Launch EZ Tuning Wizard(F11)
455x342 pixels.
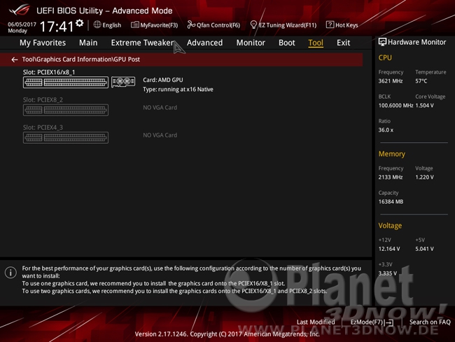[283, 25]
